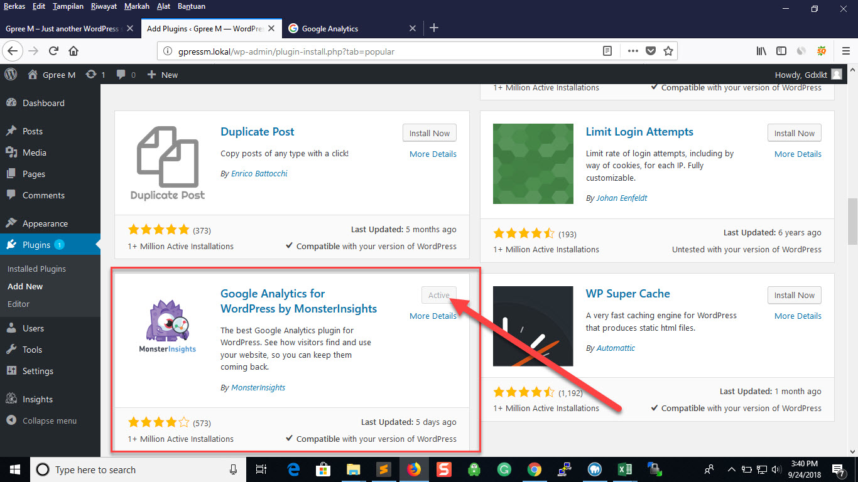
Task: Click the page vertical scrollbar thumb
Action: pos(852,221)
